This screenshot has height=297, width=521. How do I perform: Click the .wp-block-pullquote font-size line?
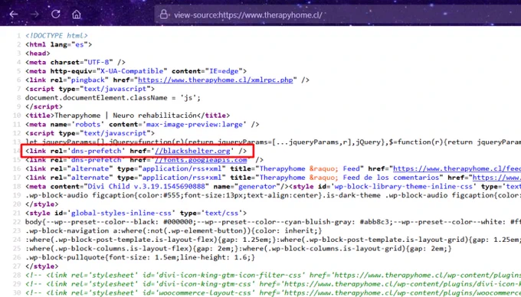click(140, 257)
